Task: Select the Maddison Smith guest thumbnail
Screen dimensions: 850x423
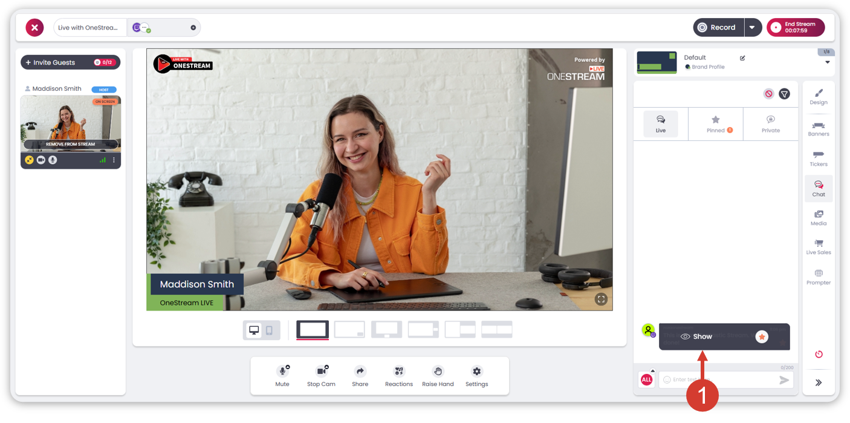Action: click(x=71, y=121)
